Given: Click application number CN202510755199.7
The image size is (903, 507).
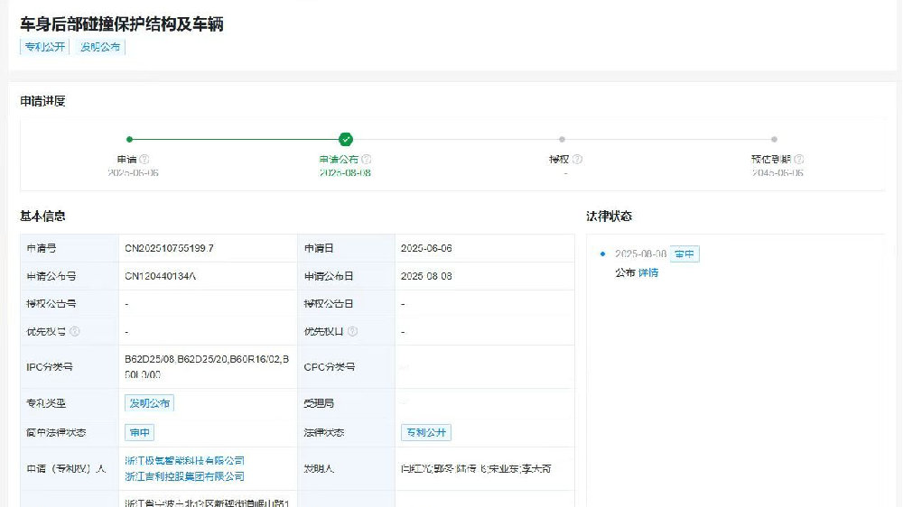Looking at the screenshot, I should 170,248.
